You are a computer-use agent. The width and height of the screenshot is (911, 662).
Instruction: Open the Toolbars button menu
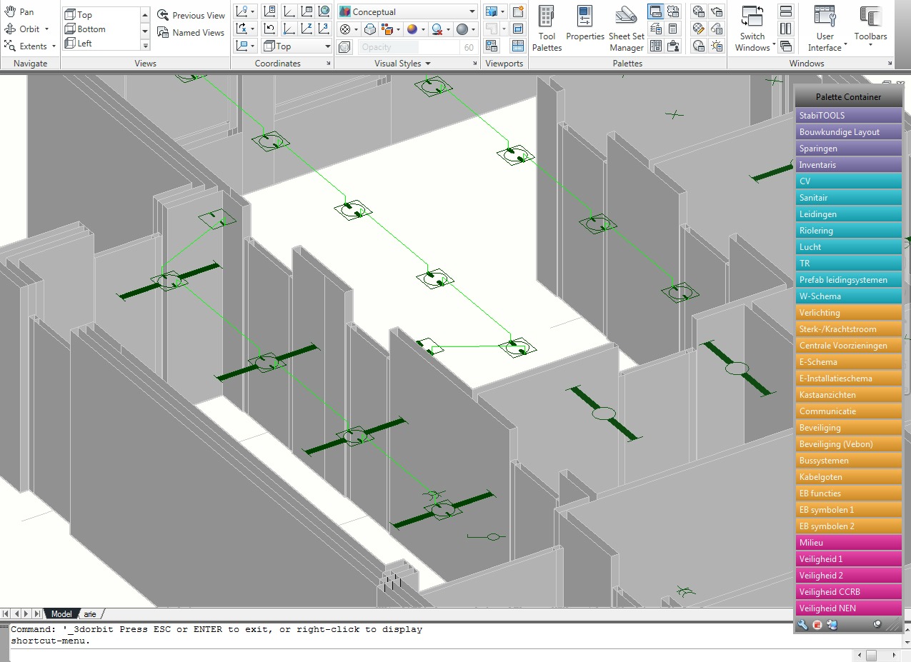click(870, 29)
